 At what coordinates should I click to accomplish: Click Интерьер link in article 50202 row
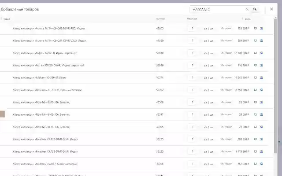coord(226,90)
